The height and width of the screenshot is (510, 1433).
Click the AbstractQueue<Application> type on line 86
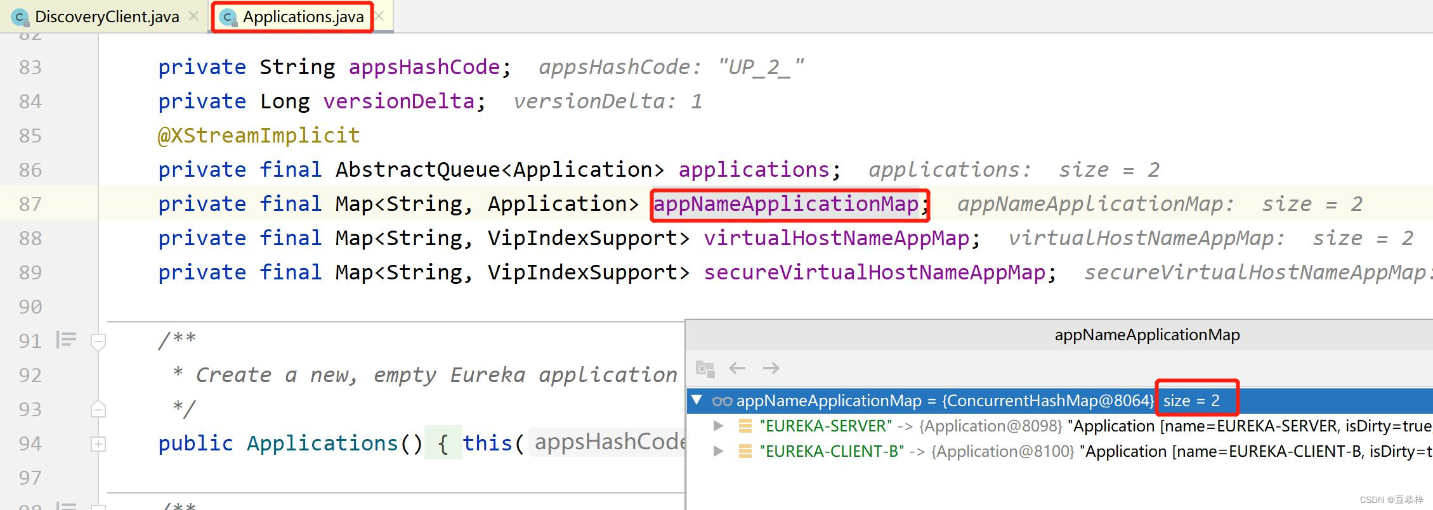click(500, 170)
